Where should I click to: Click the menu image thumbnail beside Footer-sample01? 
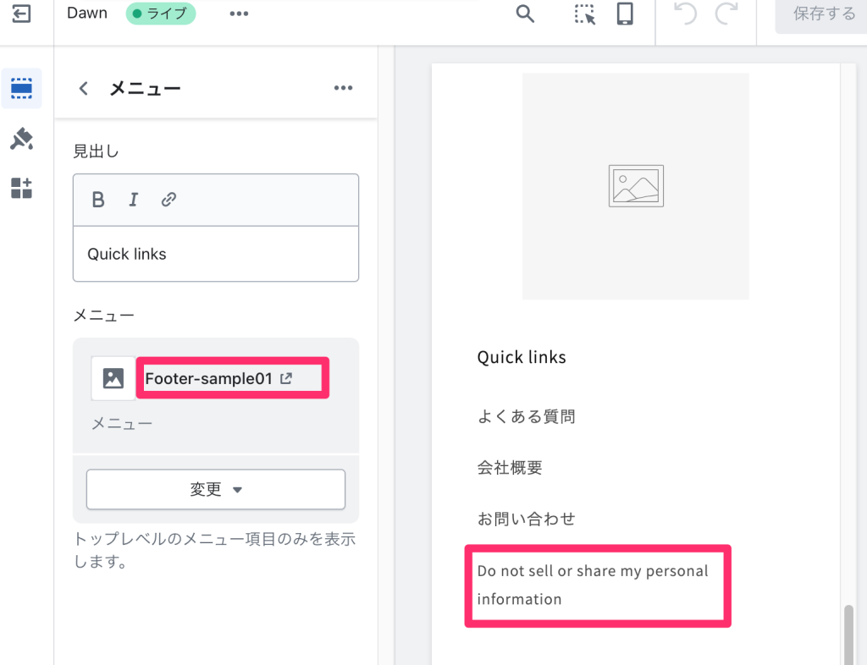[113, 378]
